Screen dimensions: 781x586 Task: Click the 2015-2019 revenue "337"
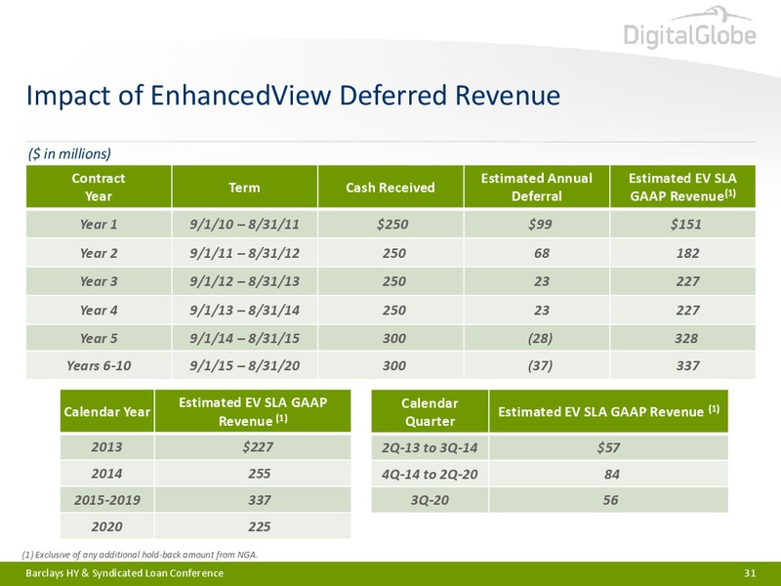point(260,500)
